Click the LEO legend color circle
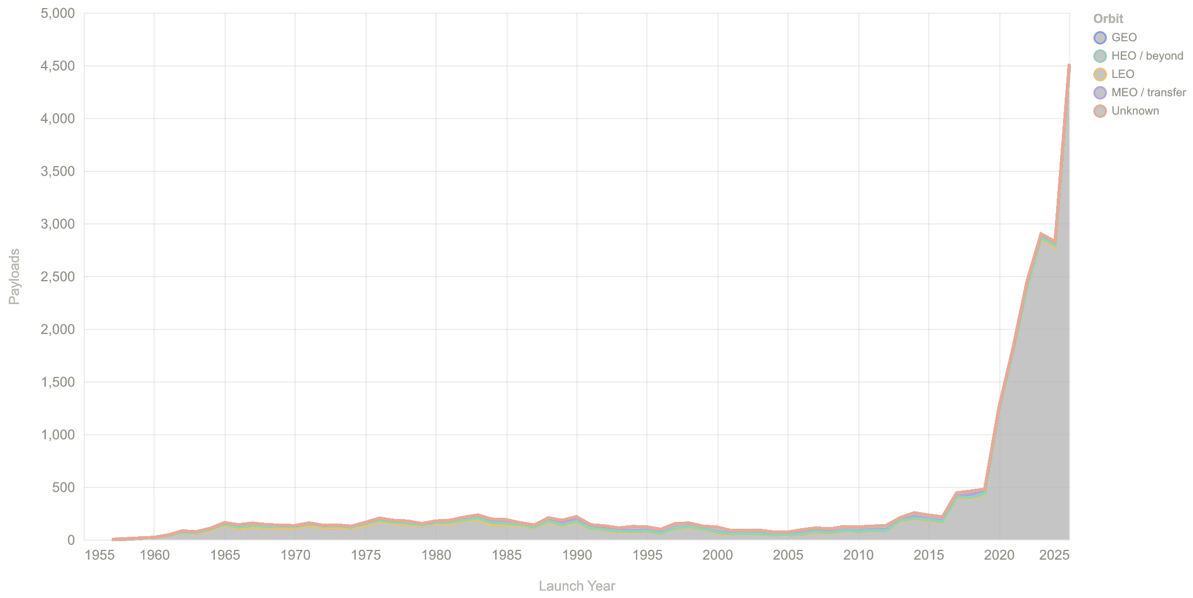This screenshot has height=598, width=1193. pos(1100,74)
